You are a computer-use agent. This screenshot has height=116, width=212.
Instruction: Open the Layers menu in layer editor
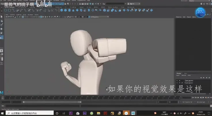tap(178, 75)
